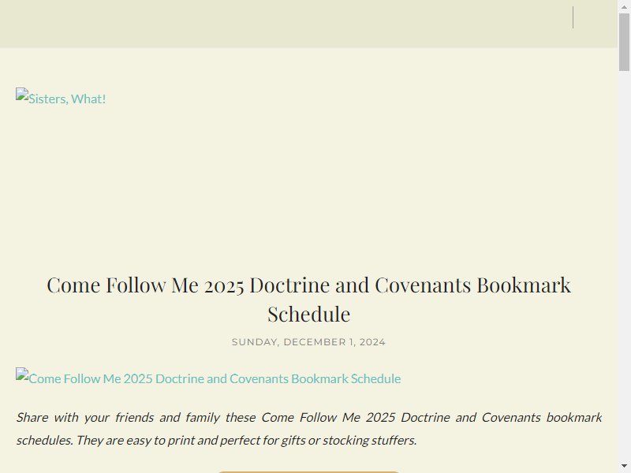Click the scrollbar track below the thumb
631x473 pixels.
click(624, 266)
